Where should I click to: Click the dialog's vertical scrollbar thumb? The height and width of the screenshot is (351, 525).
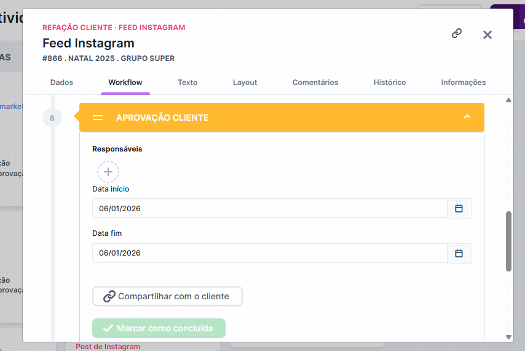508,241
